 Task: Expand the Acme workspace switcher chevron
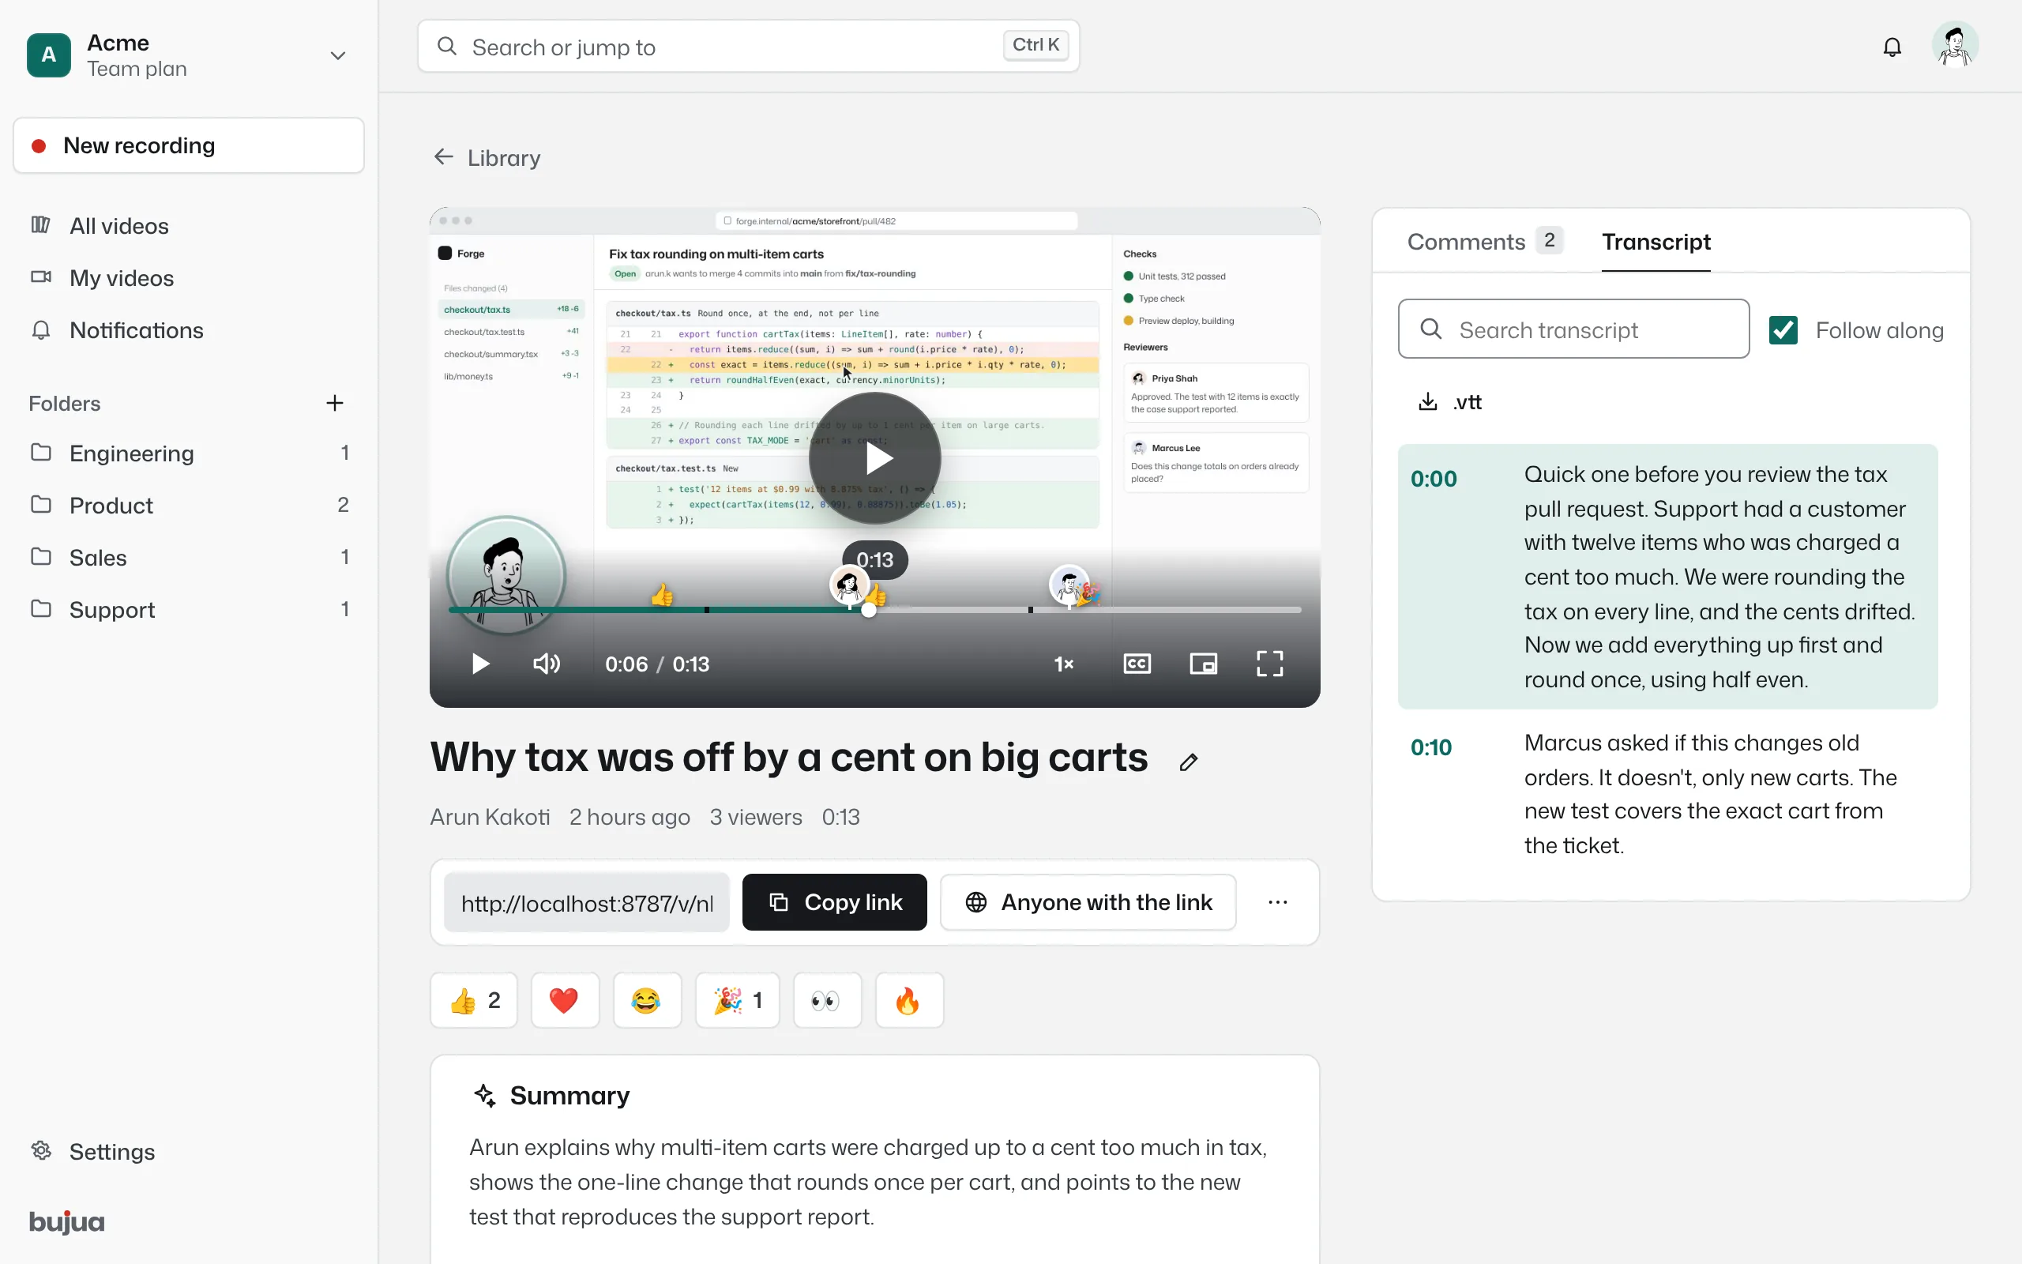point(337,55)
